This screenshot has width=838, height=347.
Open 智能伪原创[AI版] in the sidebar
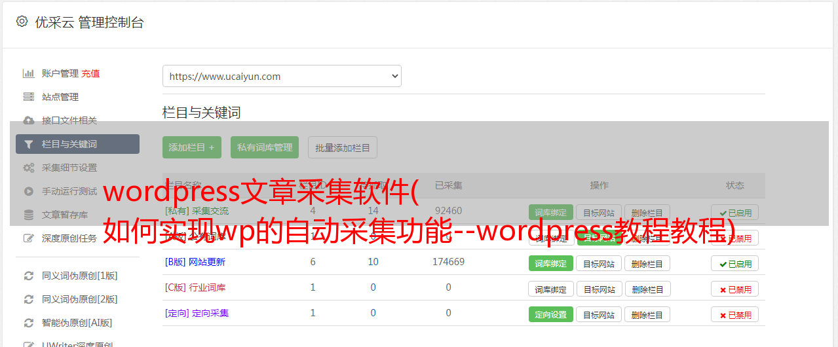click(x=77, y=323)
